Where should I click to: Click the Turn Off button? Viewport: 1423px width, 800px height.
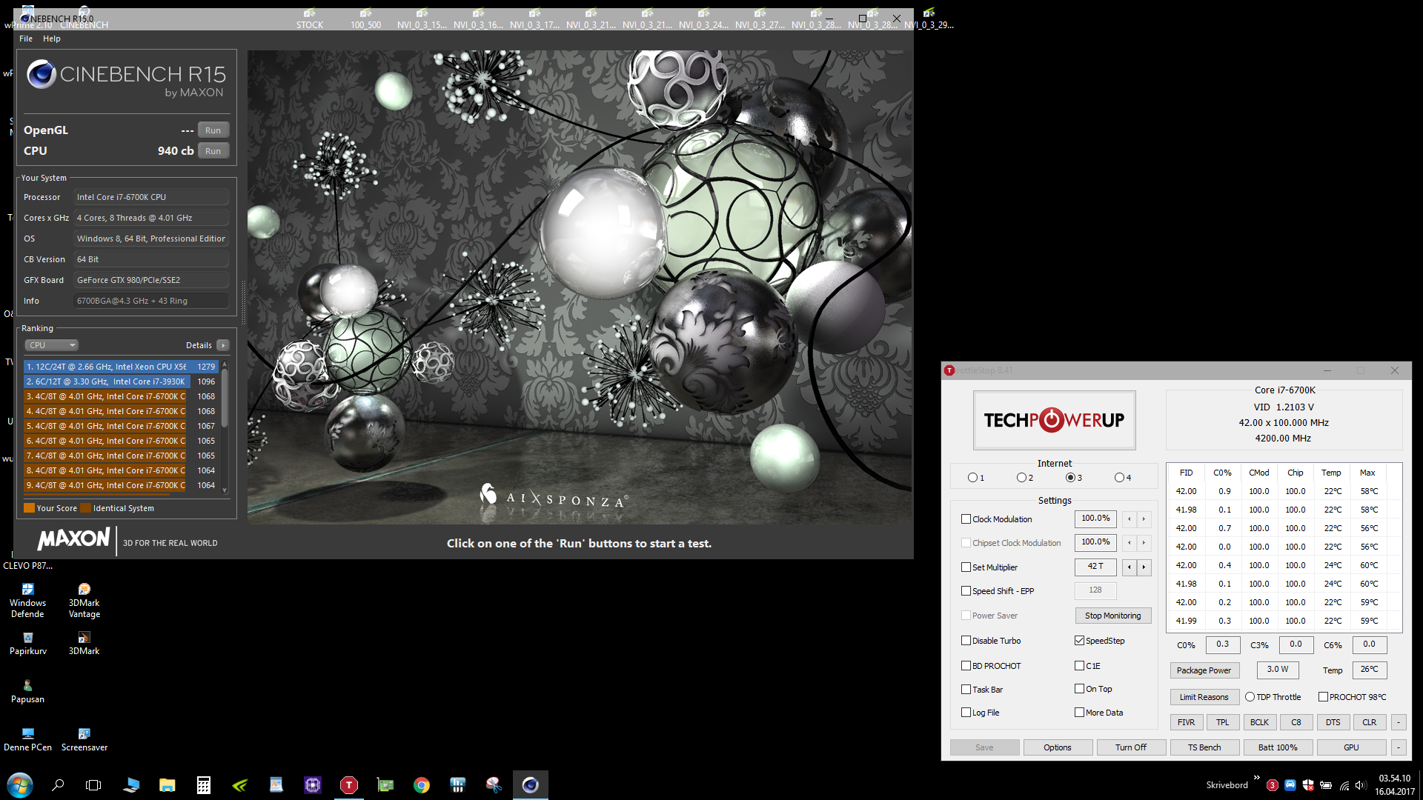(x=1130, y=747)
